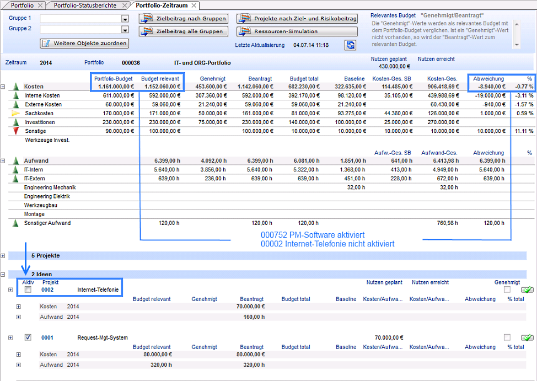Click yellow trend arrow of Sachkosten
Screen dimensions: 537x381
pyautogui.click(x=16, y=114)
